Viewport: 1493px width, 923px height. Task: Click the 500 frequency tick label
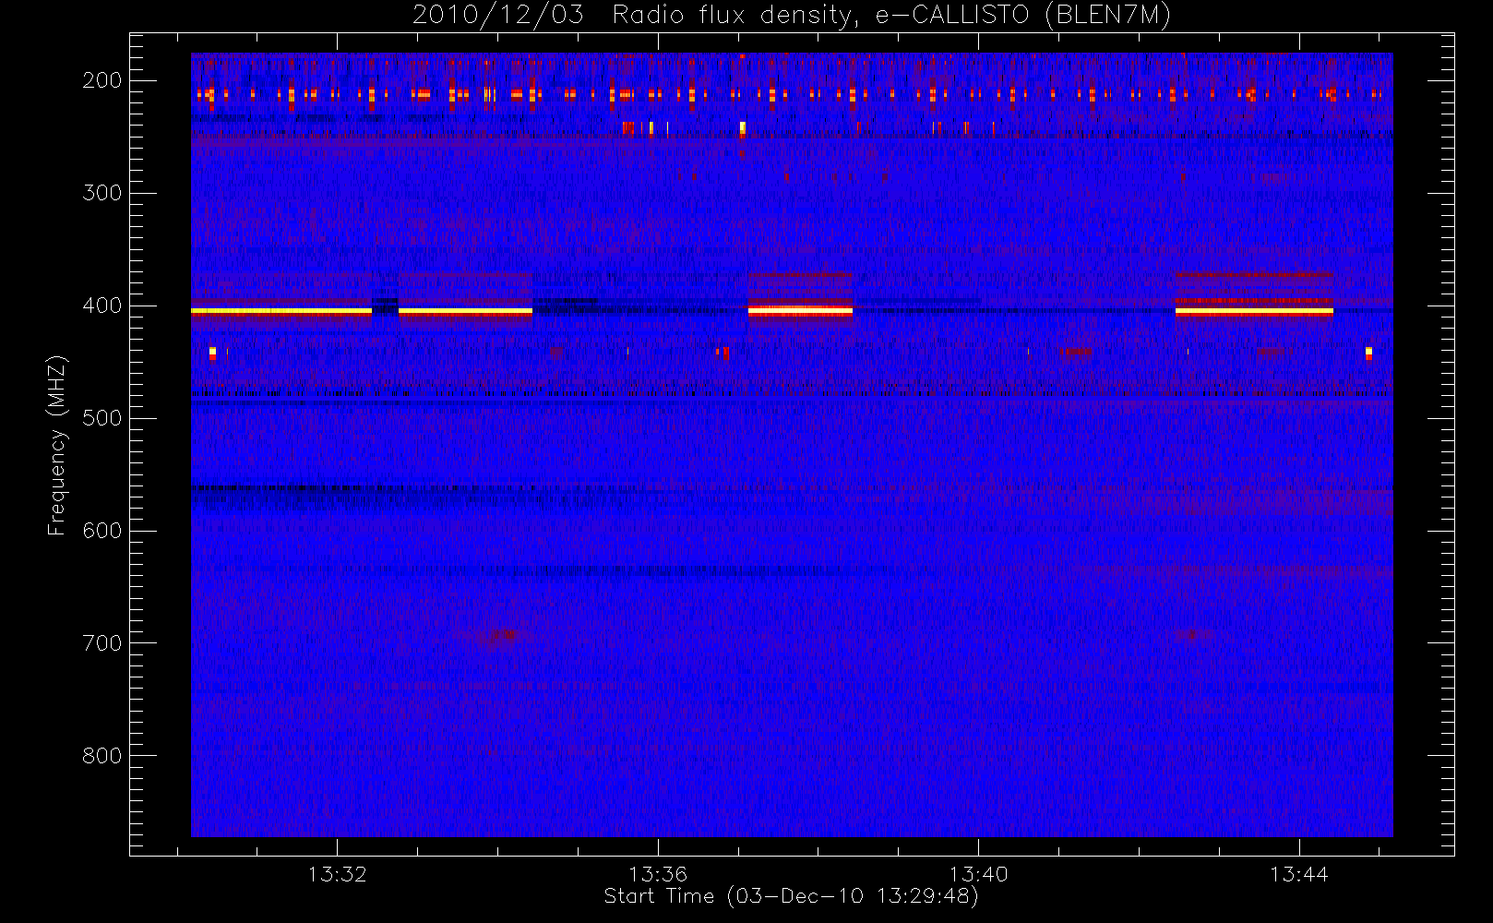tap(102, 418)
